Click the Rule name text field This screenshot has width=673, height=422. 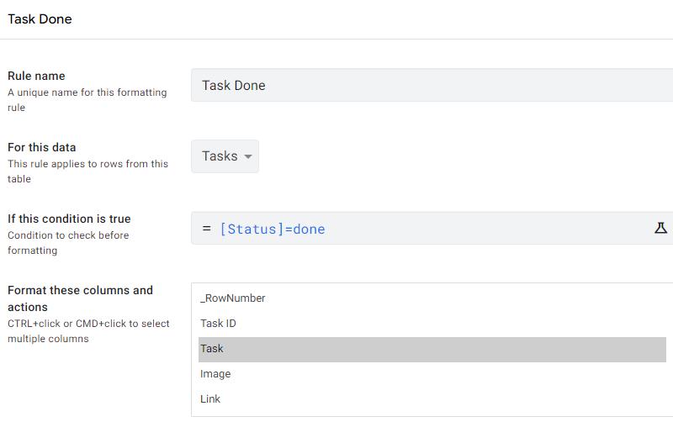coord(431,85)
